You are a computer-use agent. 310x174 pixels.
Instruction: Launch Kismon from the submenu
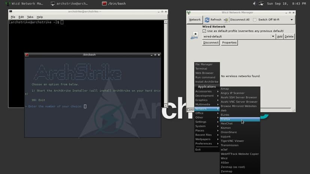[240, 128]
